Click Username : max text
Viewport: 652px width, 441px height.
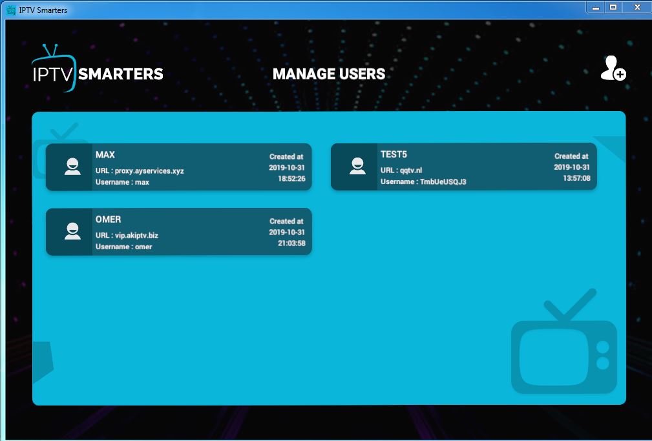point(122,182)
